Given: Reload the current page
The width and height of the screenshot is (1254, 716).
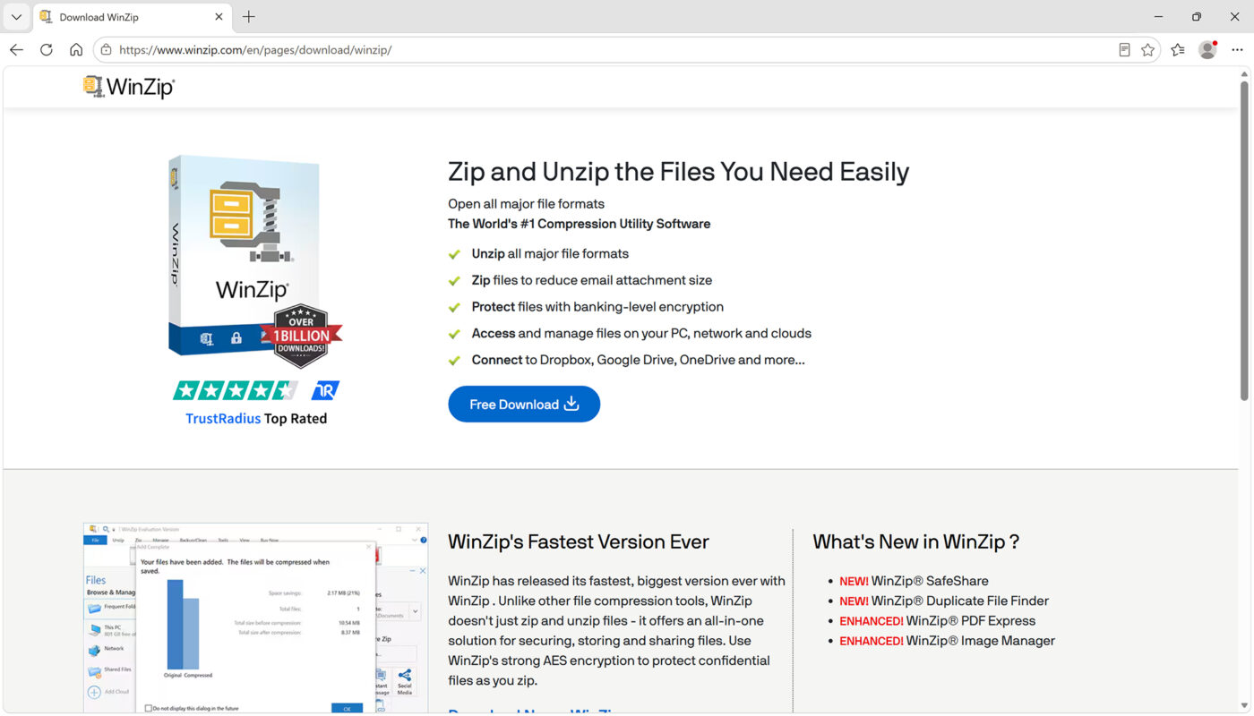Looking at the screenshot, I should click(47, 50).
